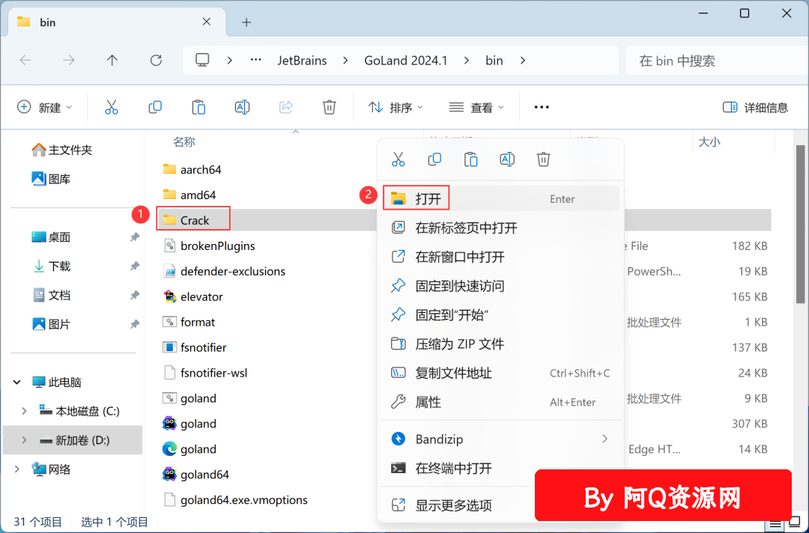
Task: Click the Rename icon in the context menu
Action: point(507,159)
